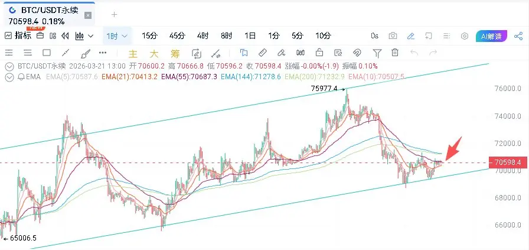Click the rewind replay icon
529x250 pixels.
[65, 35]
